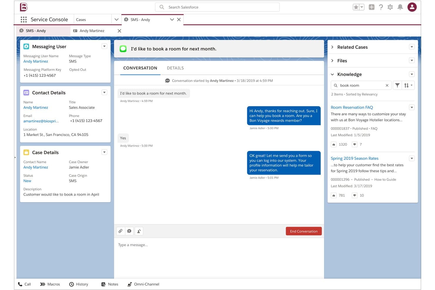The width and height of the screenshot is (435, 290).
Task: Click the Type a message box
Action: tap(219, 258)
